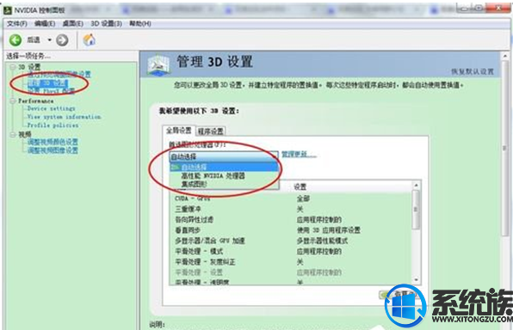513x330 pixels.
Task: Select the 全局设置 tab
Action: point(179,131)
